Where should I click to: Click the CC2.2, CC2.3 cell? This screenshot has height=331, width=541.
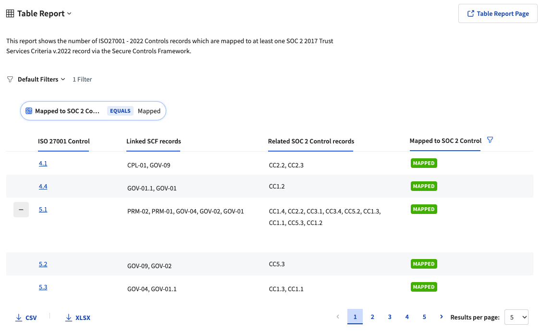[286, 165]
